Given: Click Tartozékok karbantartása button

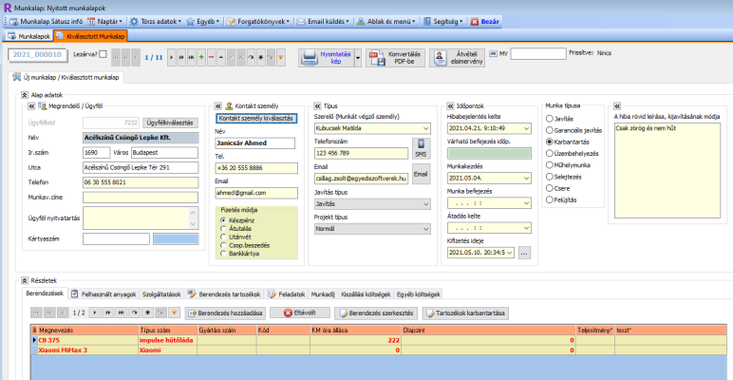Looking at the screenshot, I should 465,313.
